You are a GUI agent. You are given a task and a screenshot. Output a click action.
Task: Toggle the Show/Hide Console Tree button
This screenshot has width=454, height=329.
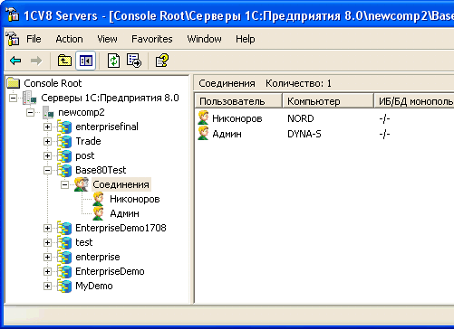pos(86,61)
